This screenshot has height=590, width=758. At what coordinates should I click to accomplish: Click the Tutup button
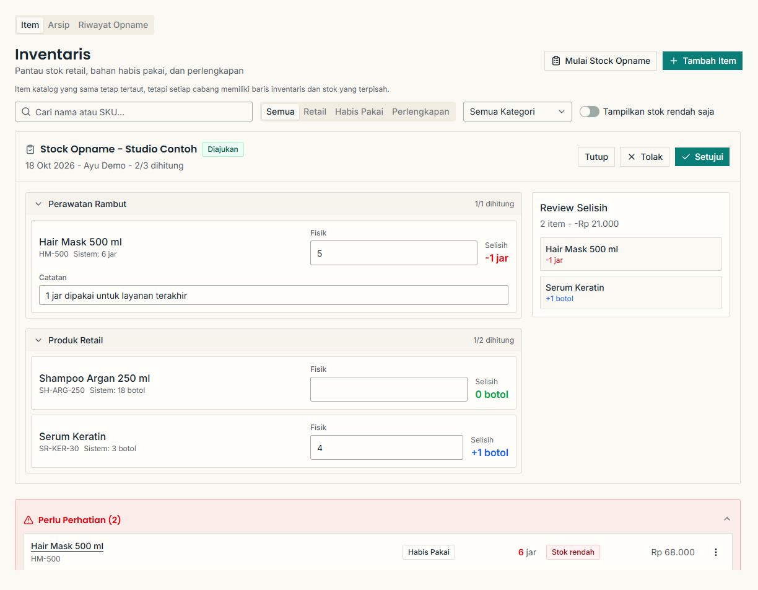click(x=596, y=157)
